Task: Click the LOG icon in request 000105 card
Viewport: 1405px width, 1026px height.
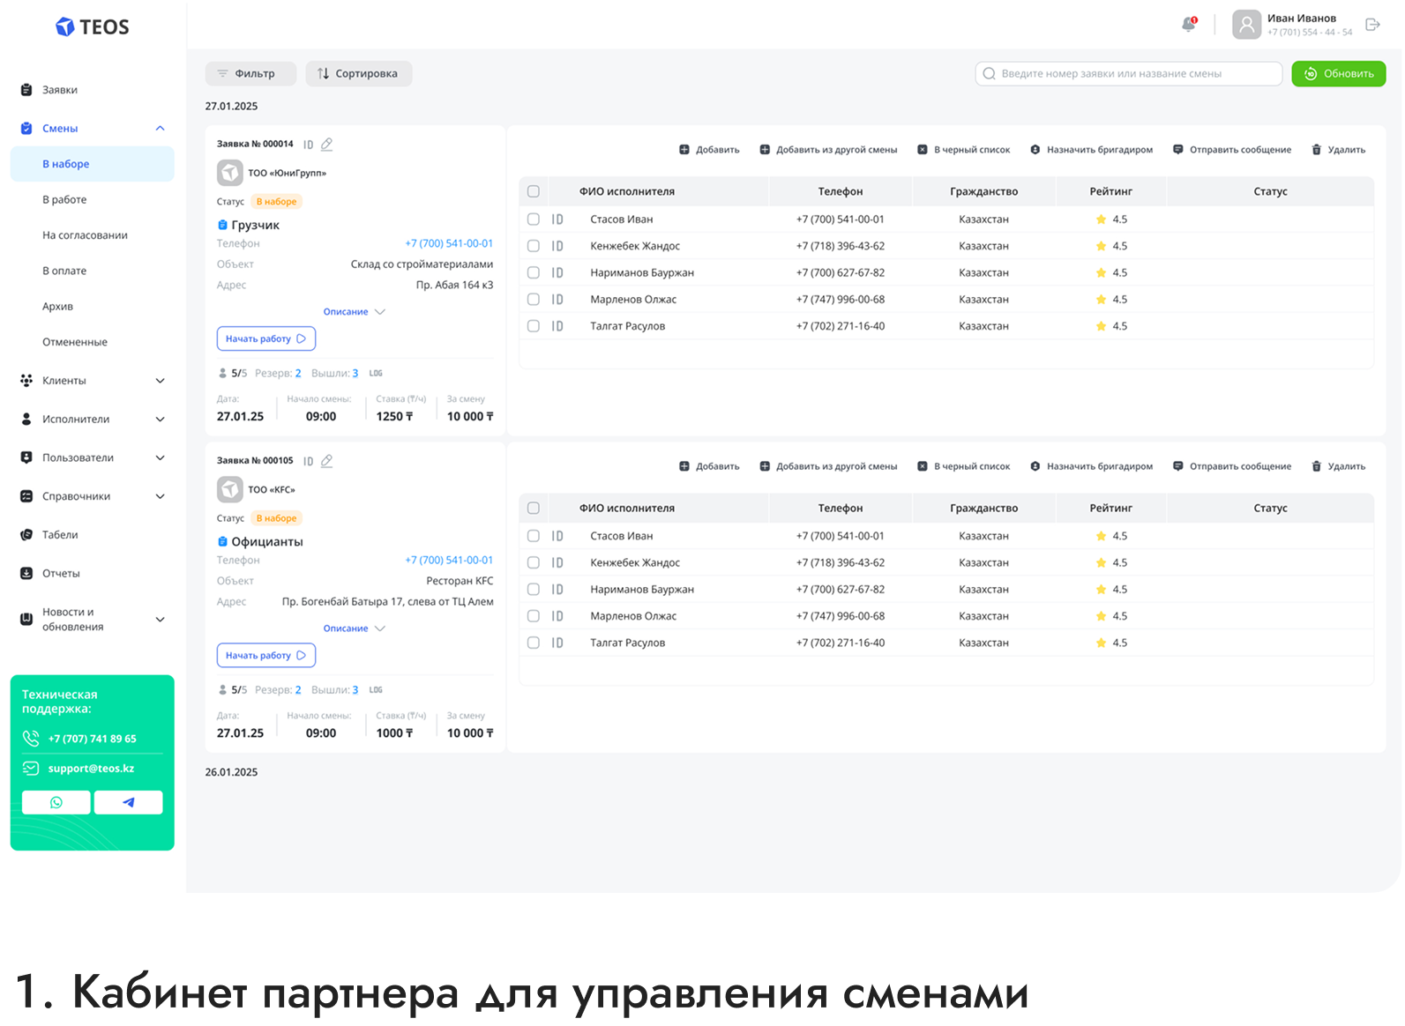Action: point(376,690)
